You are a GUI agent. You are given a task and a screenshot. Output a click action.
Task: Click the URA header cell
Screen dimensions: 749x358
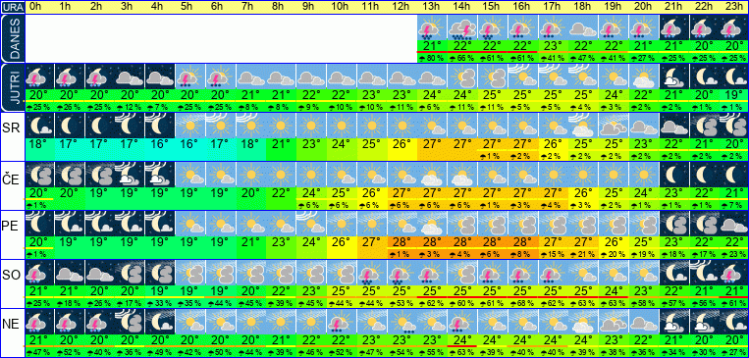pos(12,7)
